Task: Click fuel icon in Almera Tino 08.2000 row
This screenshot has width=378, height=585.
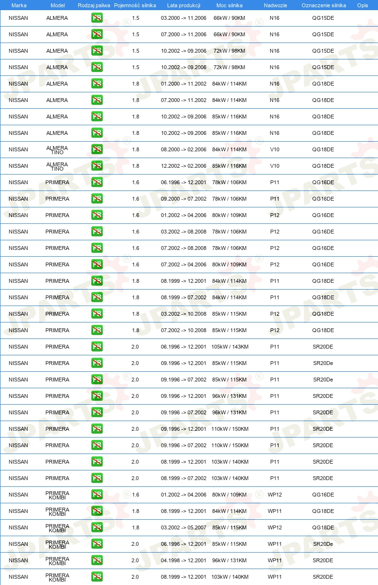Action: pos(97,149)
